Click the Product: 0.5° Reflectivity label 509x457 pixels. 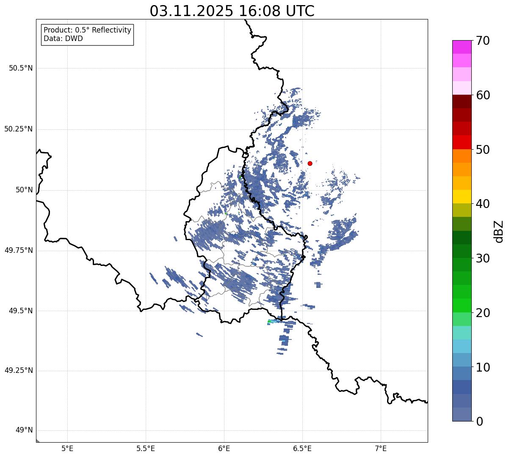point(87,30)
